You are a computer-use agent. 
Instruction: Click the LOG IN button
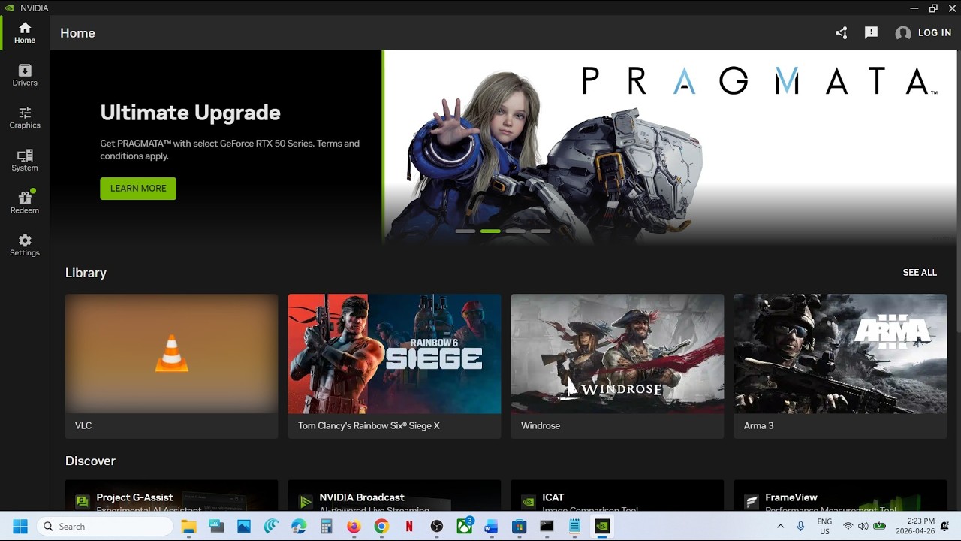click(923, 33)
